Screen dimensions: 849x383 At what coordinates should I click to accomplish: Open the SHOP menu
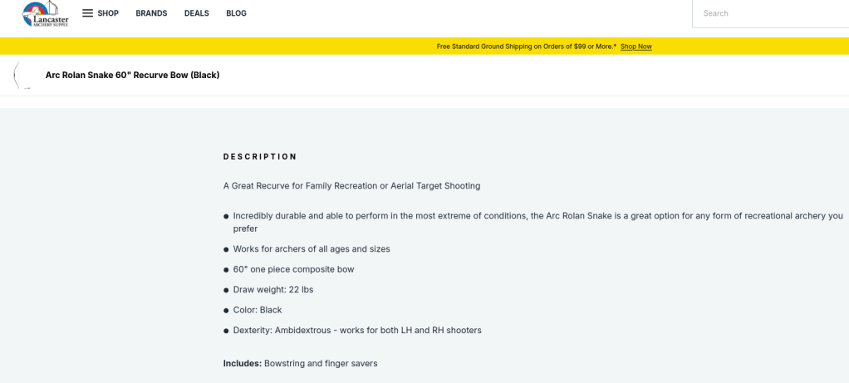pos(108,13)
